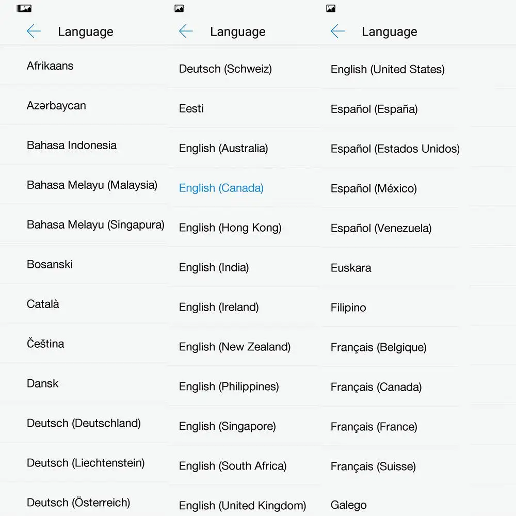This screenshot has height=516, width=516.
Task: Tap image notification icon in third status bar
Action: pyautogui.click(x=331, y=8)
